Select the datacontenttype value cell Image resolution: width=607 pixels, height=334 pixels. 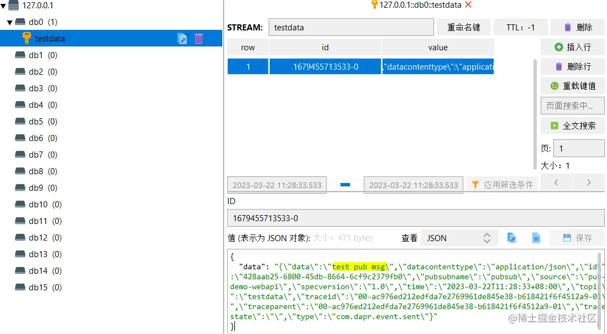click(x=438, y=66)
